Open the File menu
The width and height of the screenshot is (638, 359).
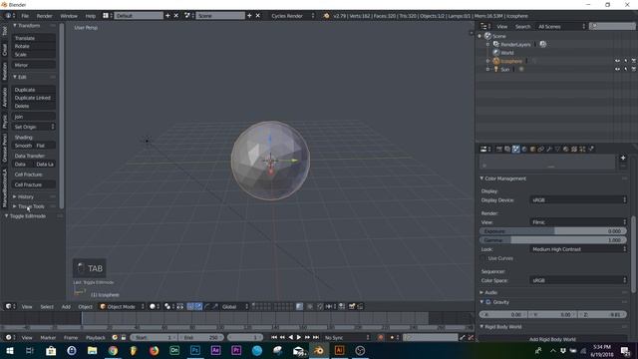click(x=25, y=16)
